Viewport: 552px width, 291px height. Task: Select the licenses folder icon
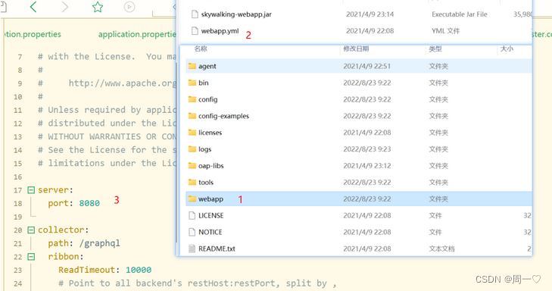tap(192, 133)
